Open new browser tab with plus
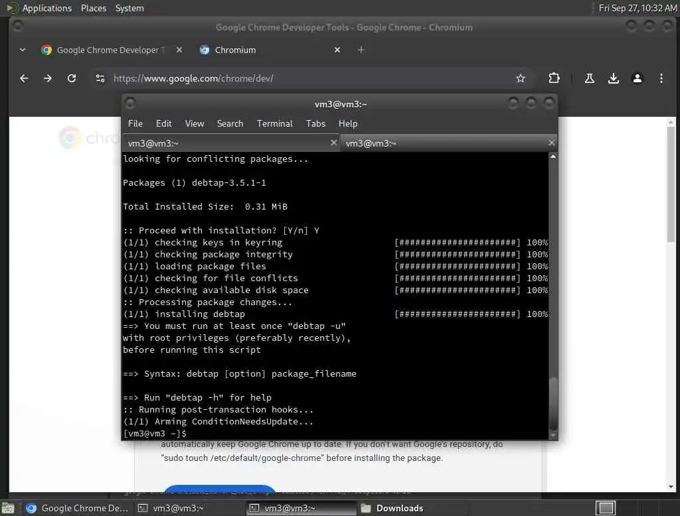Screen dimensions: 680x516 (361, 50)
